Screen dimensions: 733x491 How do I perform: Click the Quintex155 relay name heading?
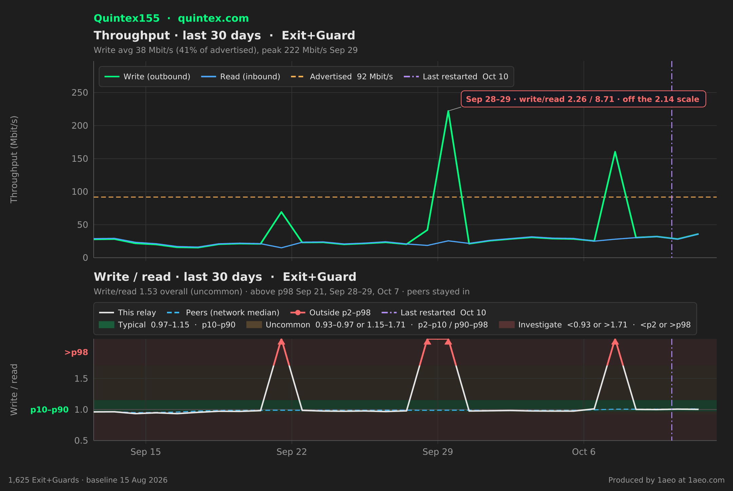click(x=127, y=18)
